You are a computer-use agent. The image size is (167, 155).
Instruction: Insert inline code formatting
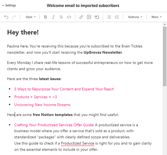pyautogui.click(x=69, y=17)
